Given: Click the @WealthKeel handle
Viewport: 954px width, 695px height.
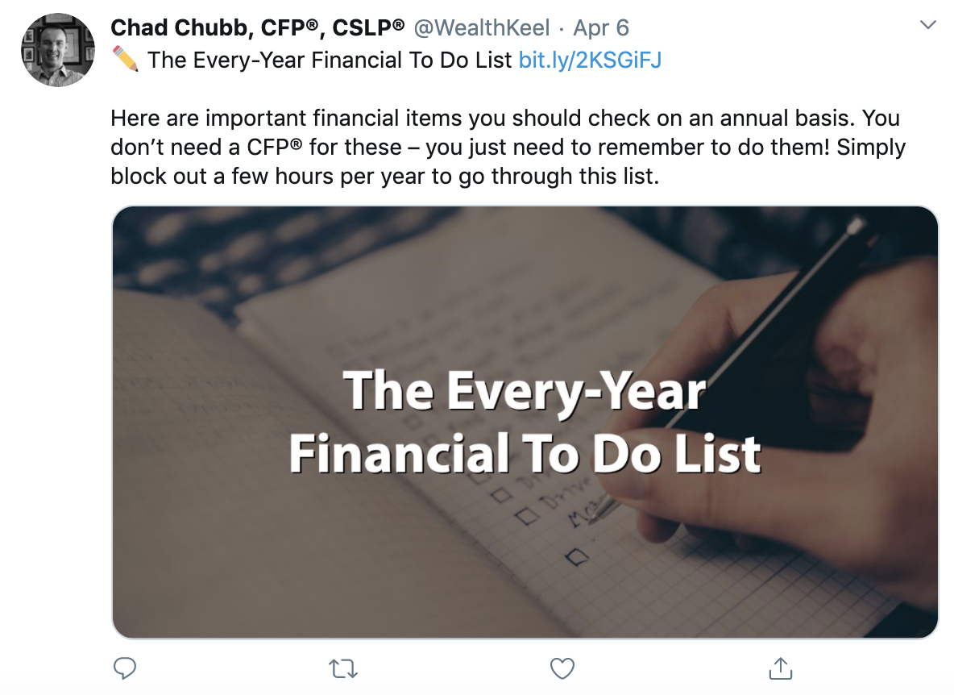Looking at the screenshot, I should [482, 27].
